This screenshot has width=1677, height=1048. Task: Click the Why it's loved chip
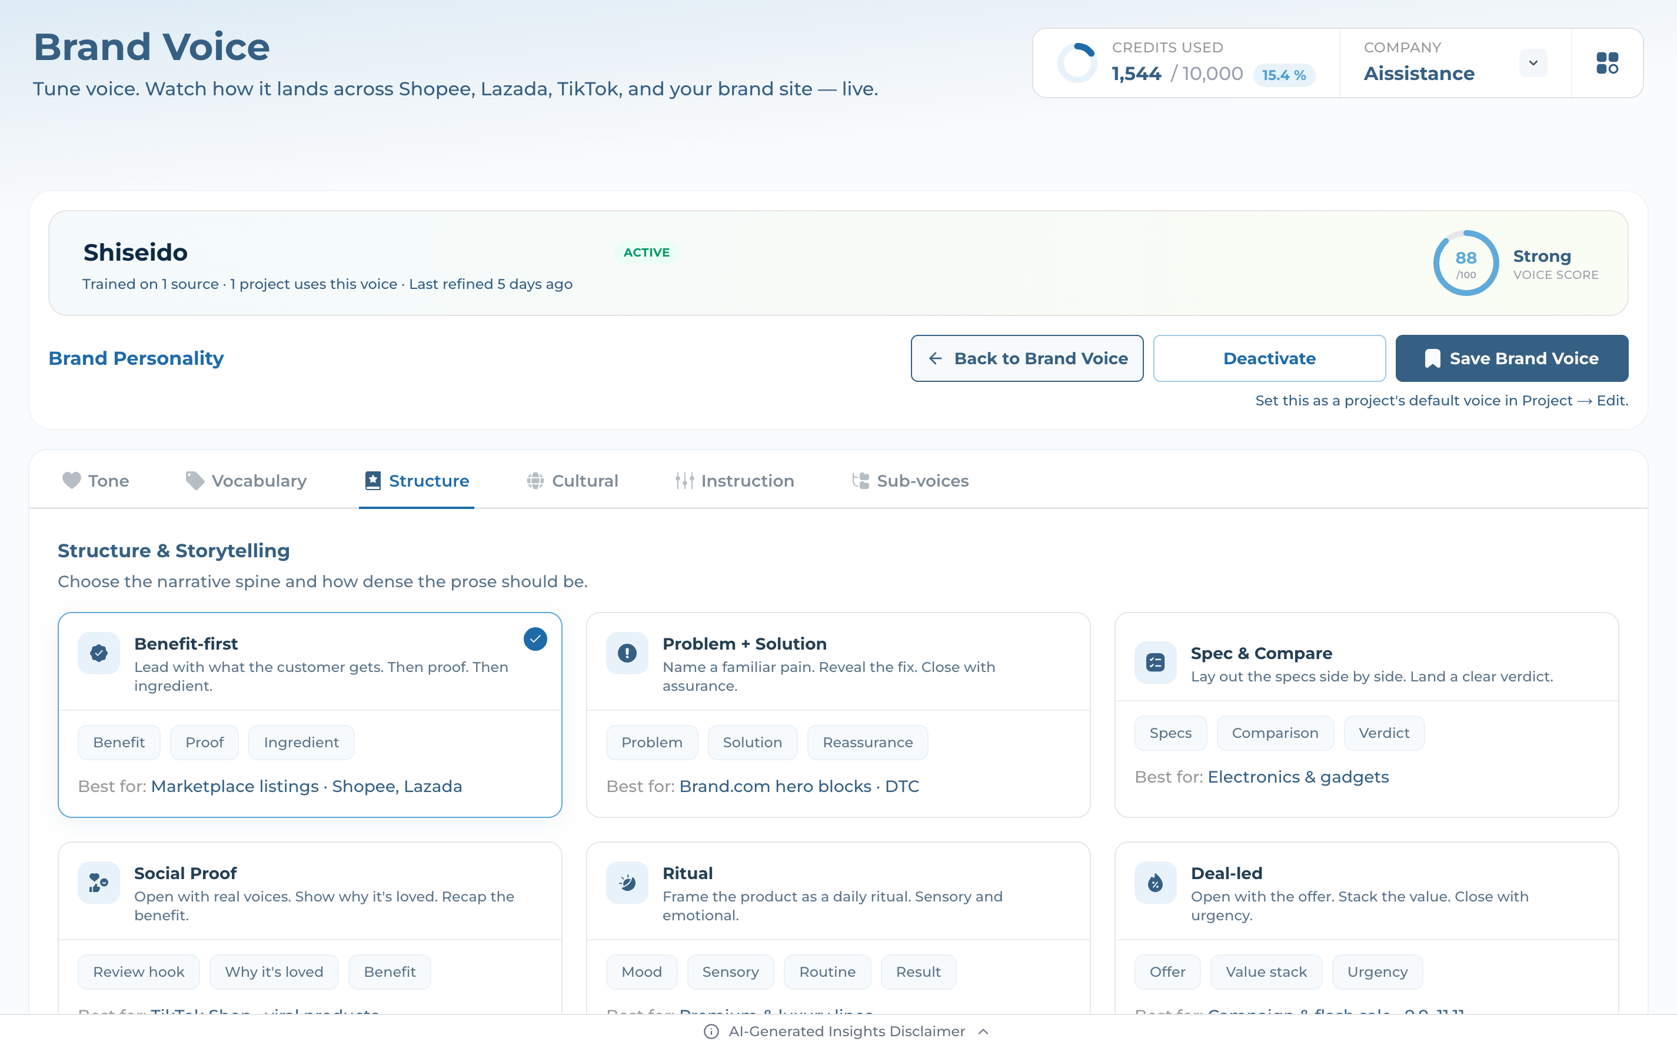(x=274, y=972)
